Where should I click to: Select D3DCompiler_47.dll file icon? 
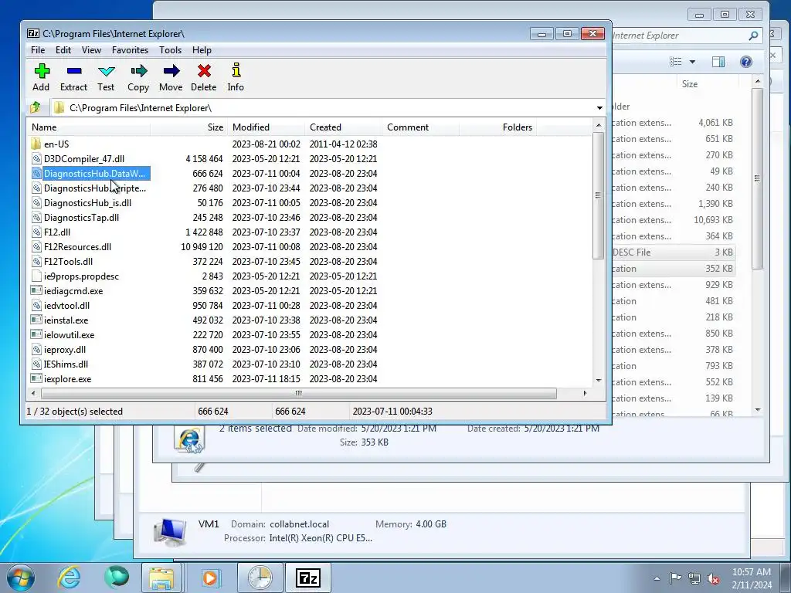coord(36,159)
